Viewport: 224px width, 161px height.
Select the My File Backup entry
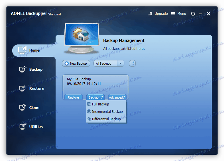[x=95, y=87]
